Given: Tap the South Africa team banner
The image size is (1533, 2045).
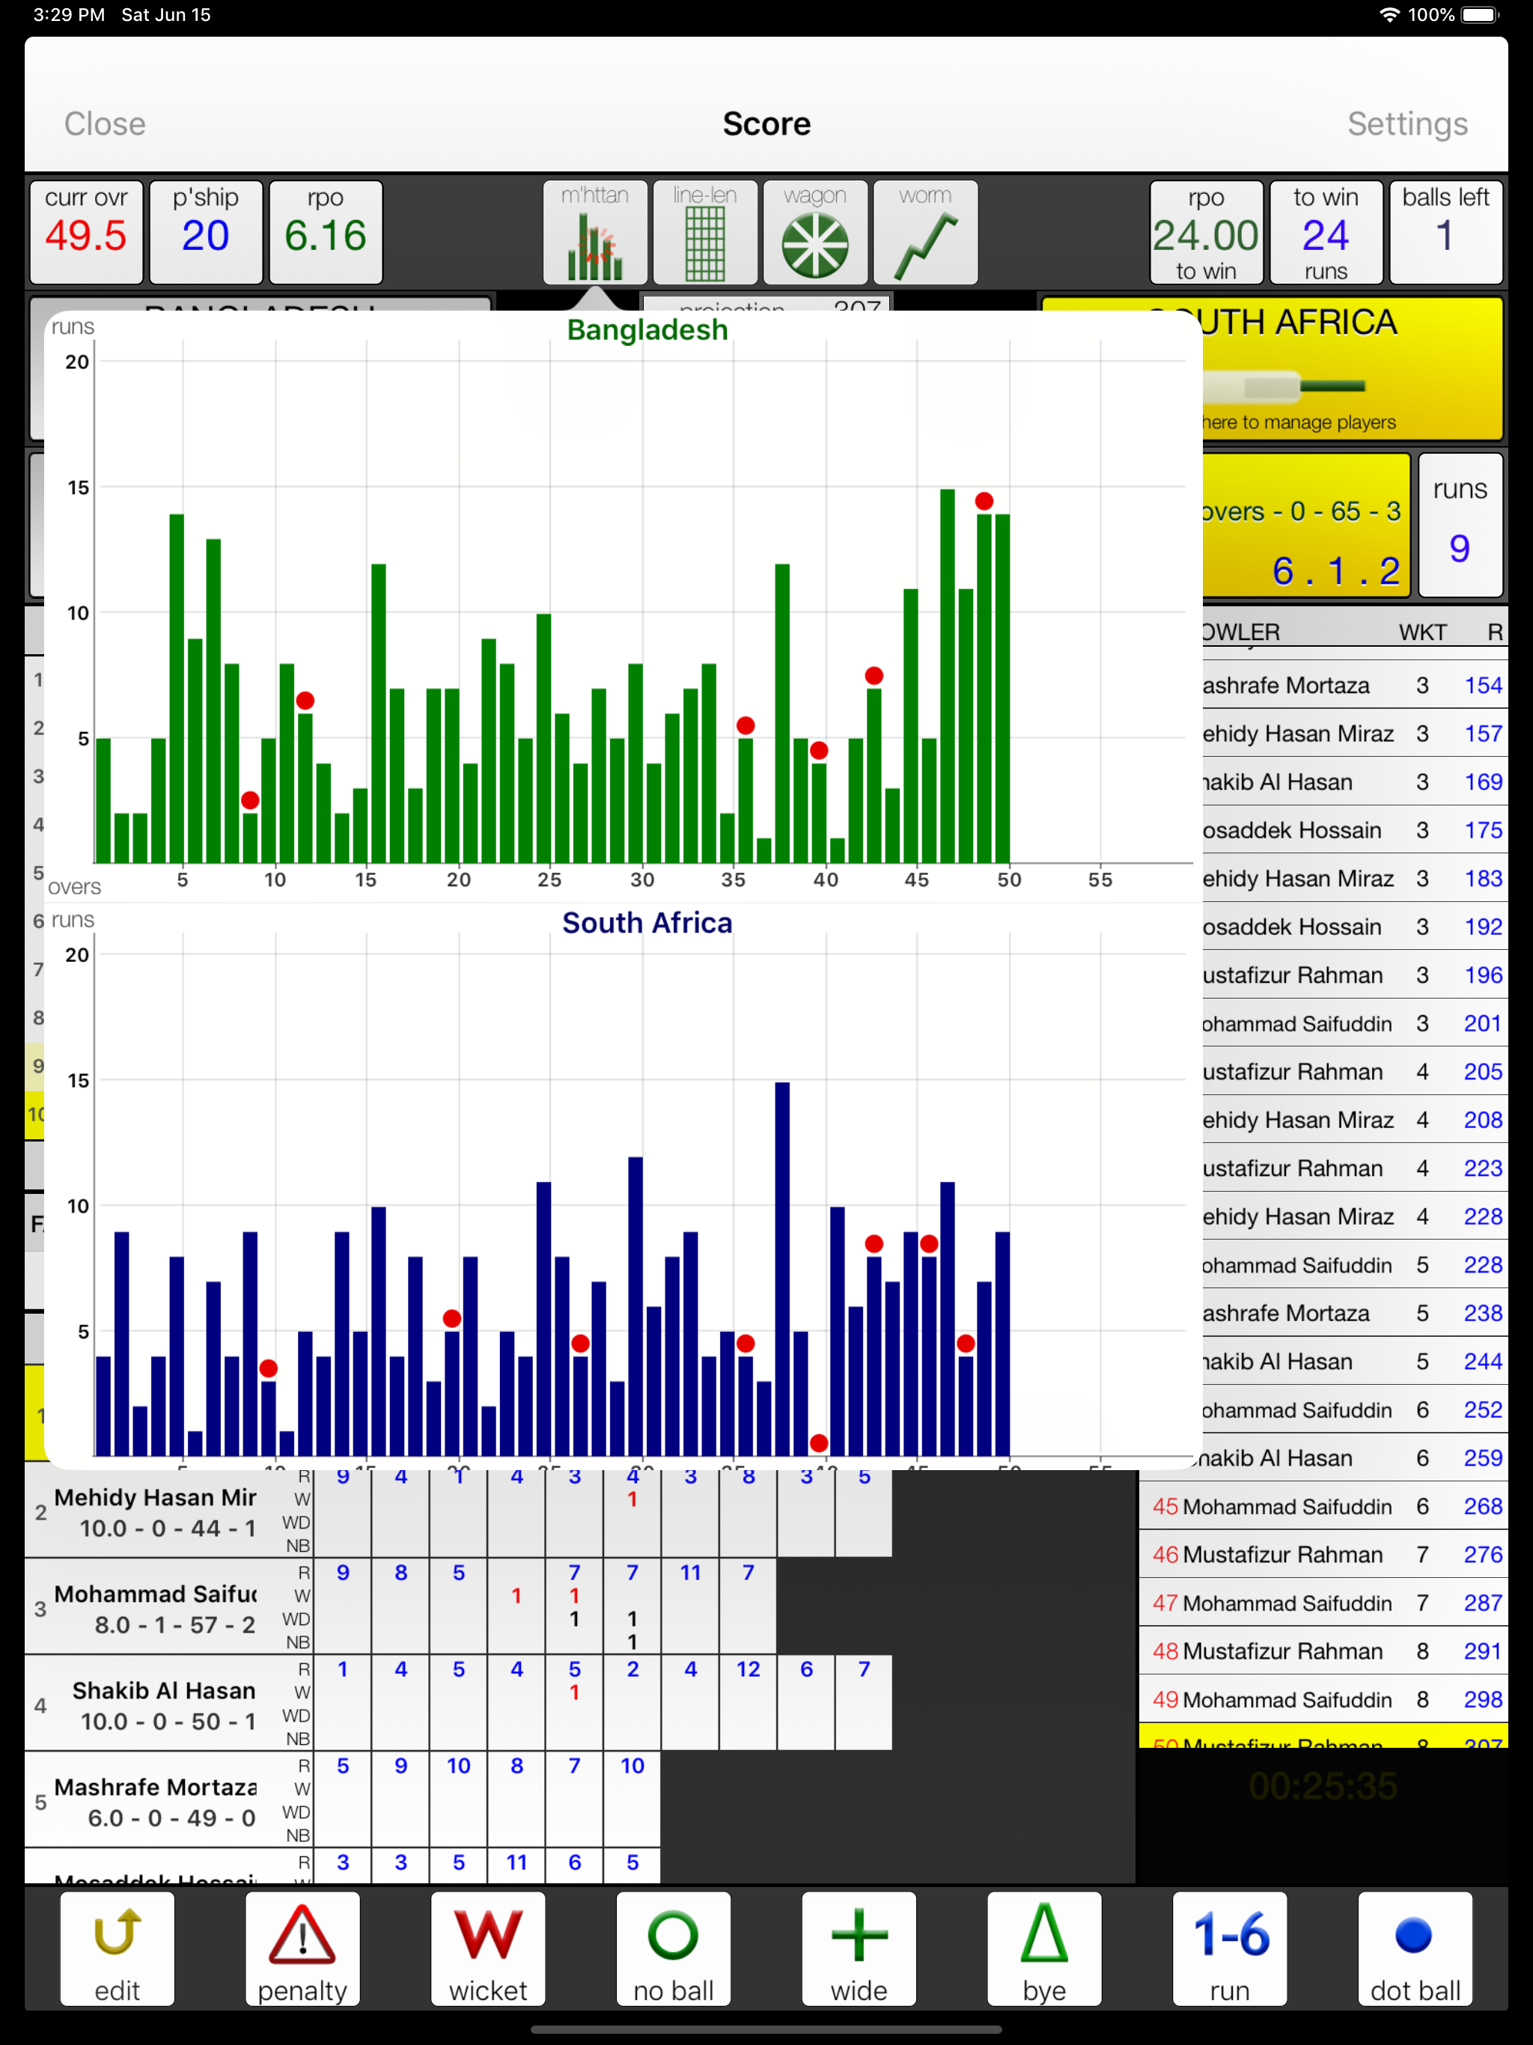Looking at the screenshot, I should (x=1353, y=368).
